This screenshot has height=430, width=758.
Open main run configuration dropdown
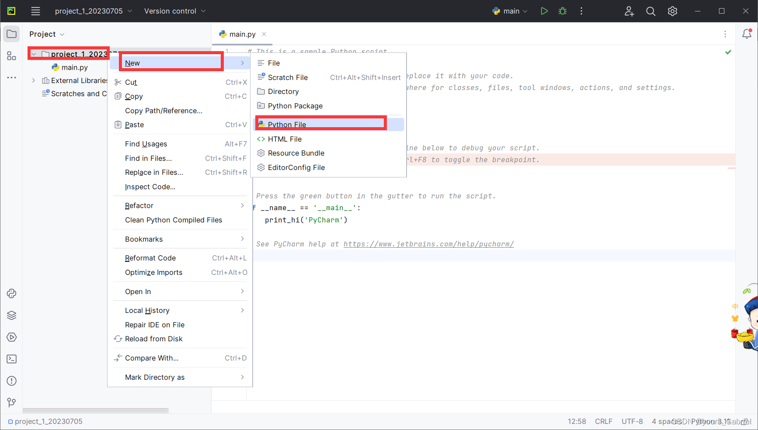coord(510,11)
